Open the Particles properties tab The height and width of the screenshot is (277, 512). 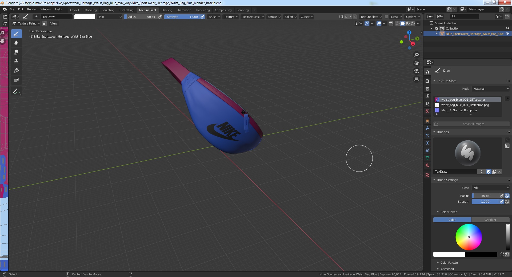click(427, 136)
